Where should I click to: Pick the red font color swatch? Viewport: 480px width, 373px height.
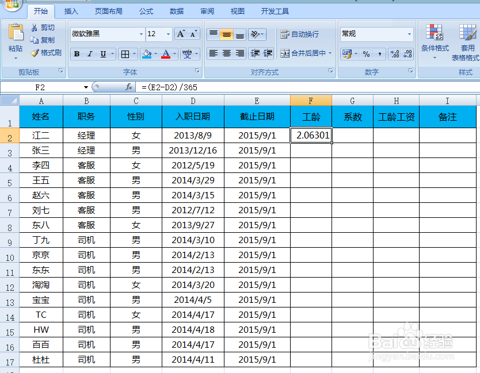pos(166,57)
